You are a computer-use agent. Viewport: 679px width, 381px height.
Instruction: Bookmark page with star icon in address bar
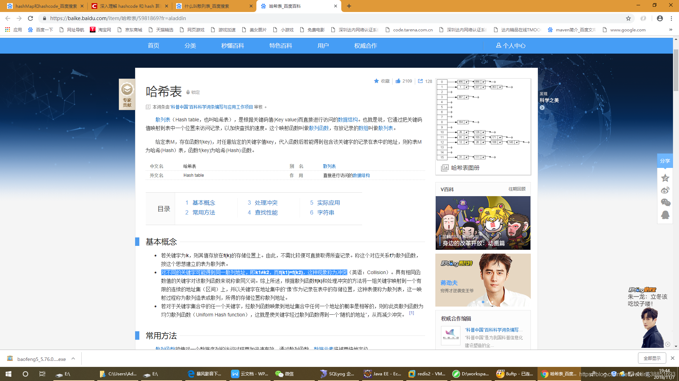click(628, 18)
